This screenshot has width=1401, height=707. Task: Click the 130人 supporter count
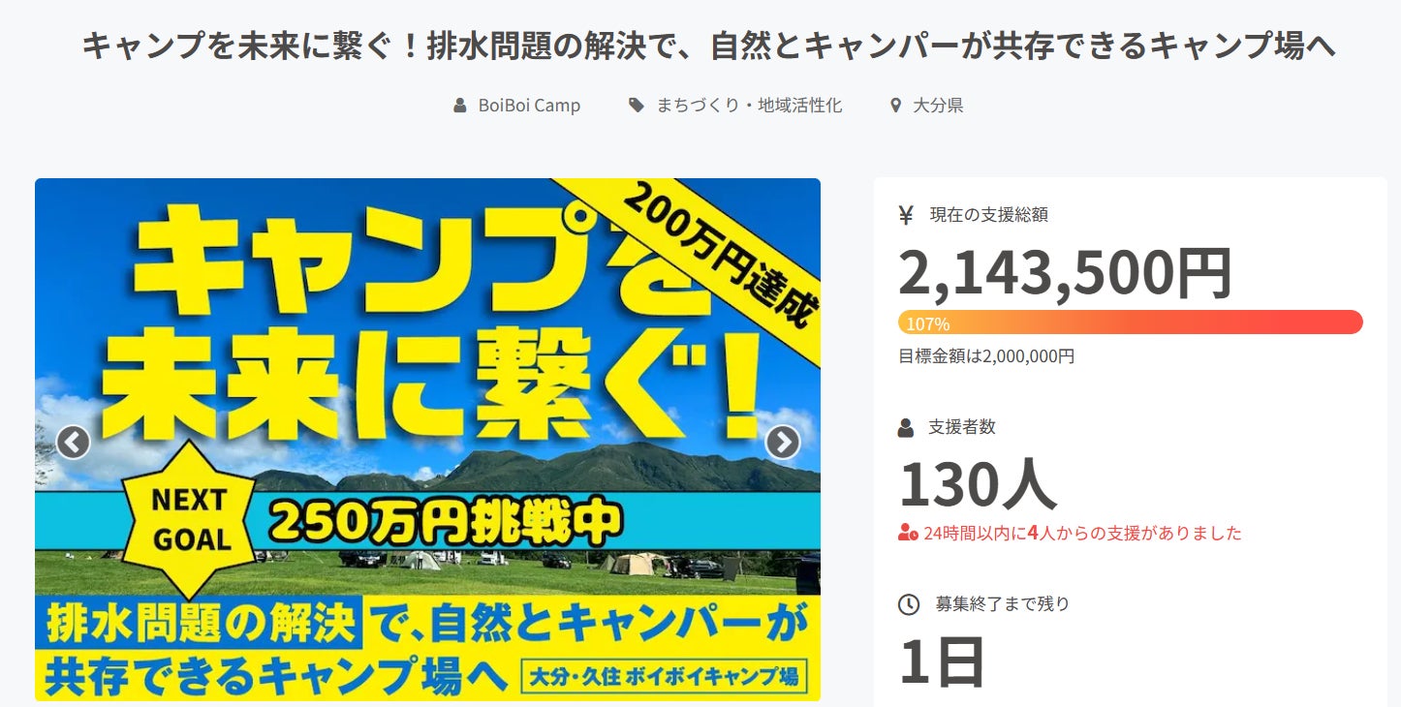[977, 483]
